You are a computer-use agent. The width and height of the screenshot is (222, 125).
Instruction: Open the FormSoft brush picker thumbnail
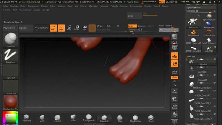10,40
